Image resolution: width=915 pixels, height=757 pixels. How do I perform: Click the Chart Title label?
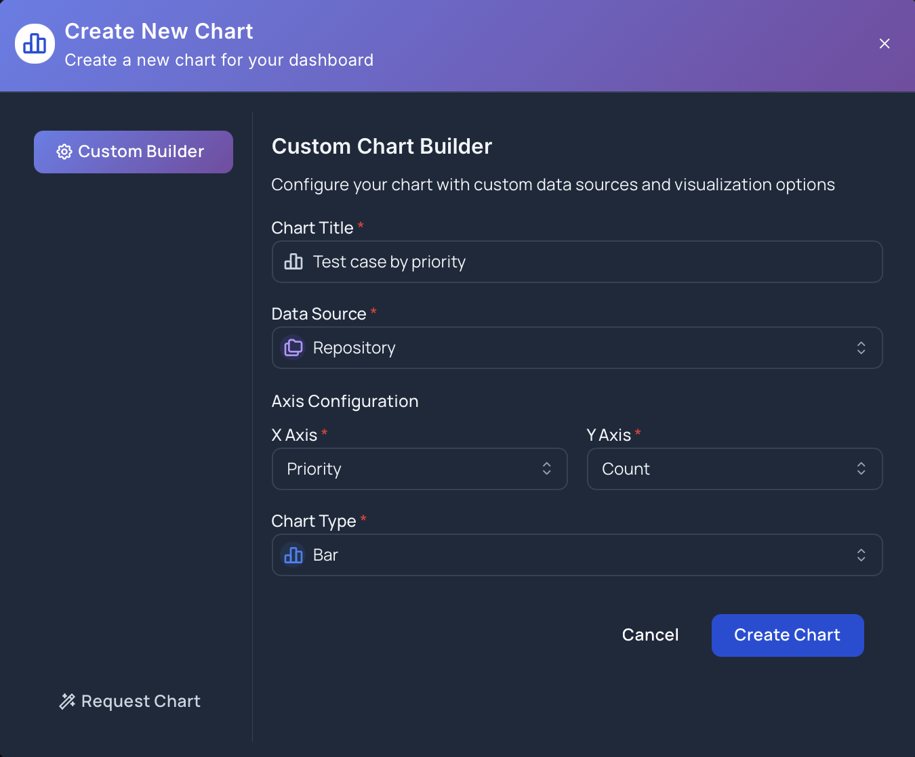[x=312, y=228]
